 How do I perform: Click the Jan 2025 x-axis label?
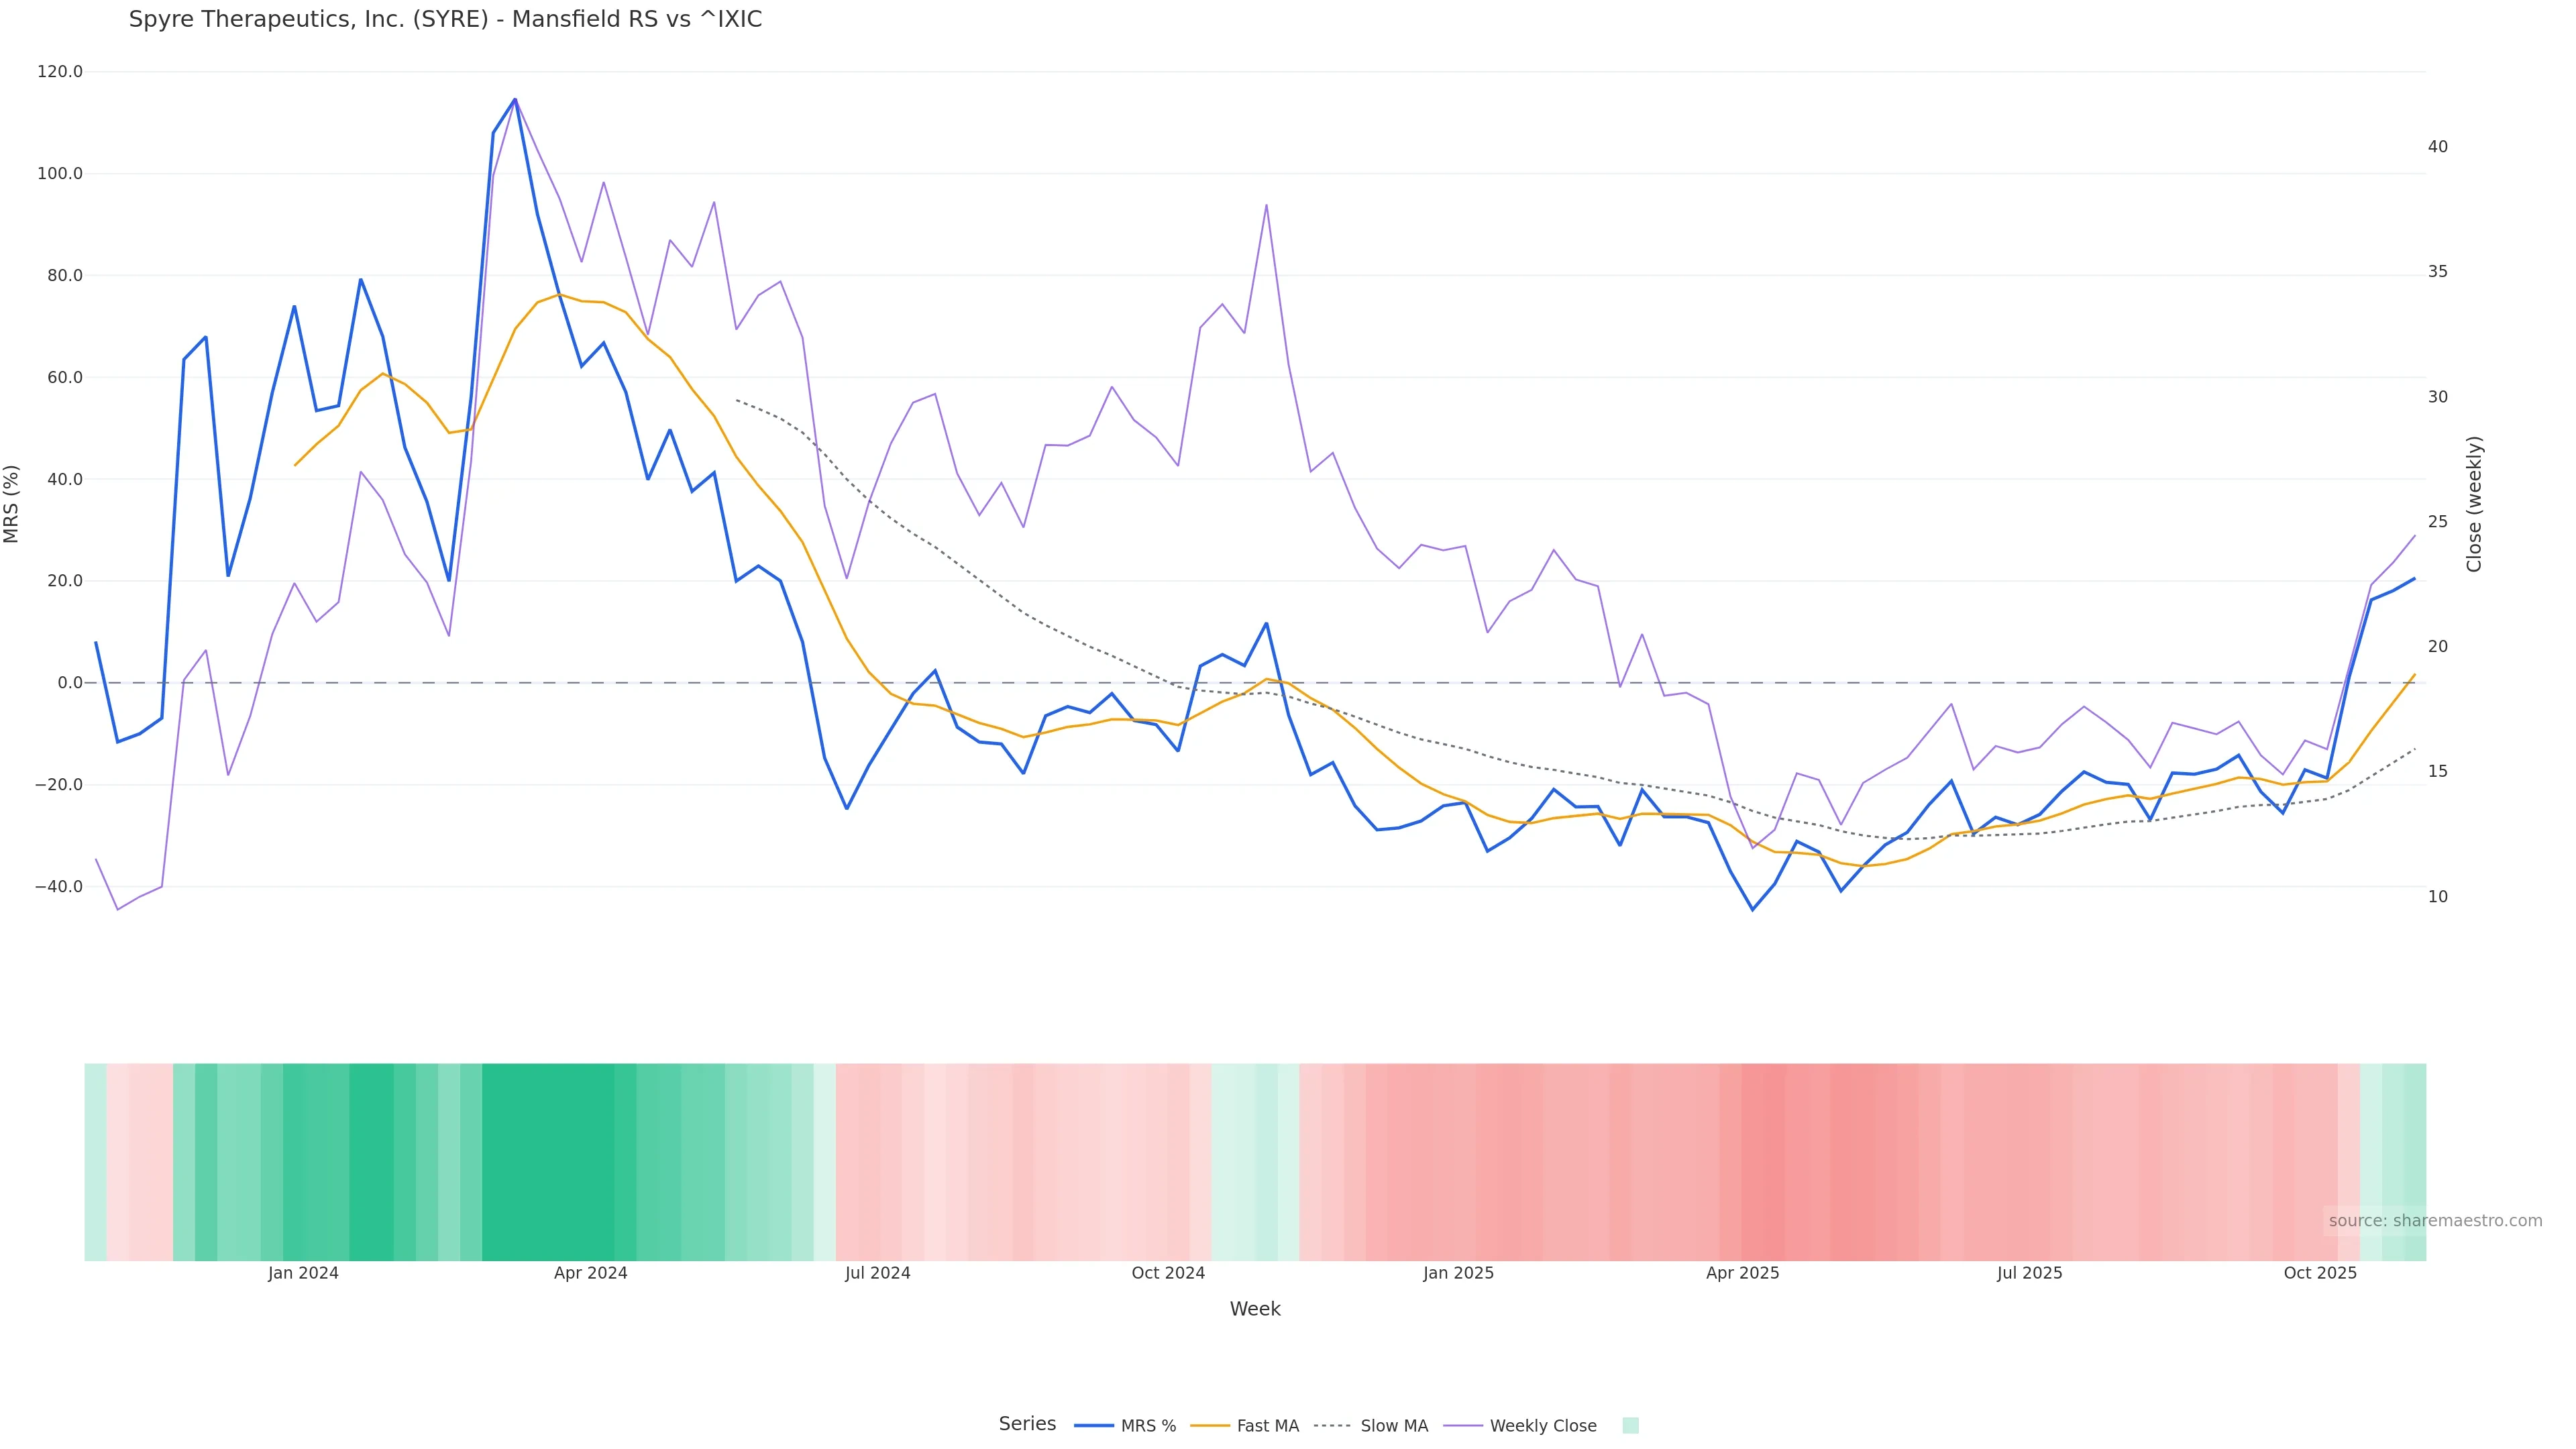click(x=1458, y=1273)
